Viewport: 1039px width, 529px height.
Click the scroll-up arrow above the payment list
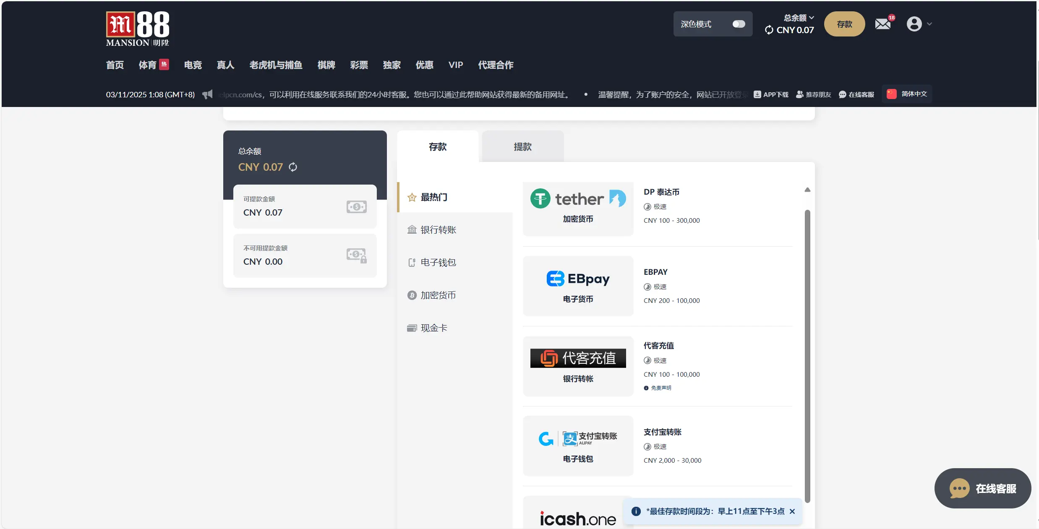(807, 190)
